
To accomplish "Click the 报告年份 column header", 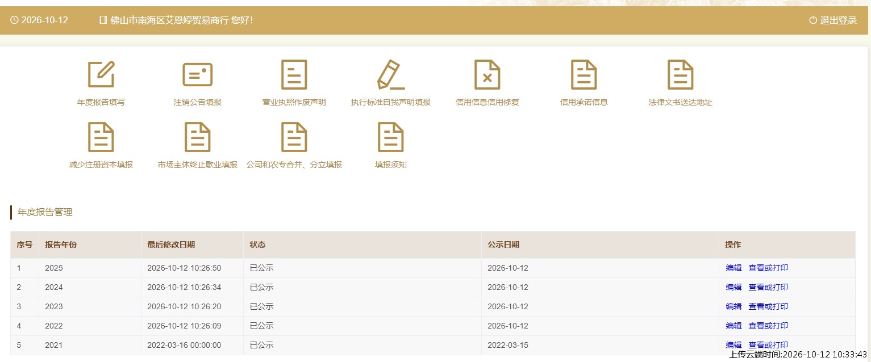I will pyautogui.click(x=61, y=245).
